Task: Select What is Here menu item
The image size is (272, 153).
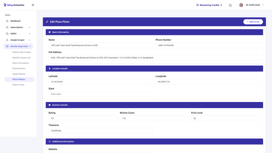Action: 18,85
